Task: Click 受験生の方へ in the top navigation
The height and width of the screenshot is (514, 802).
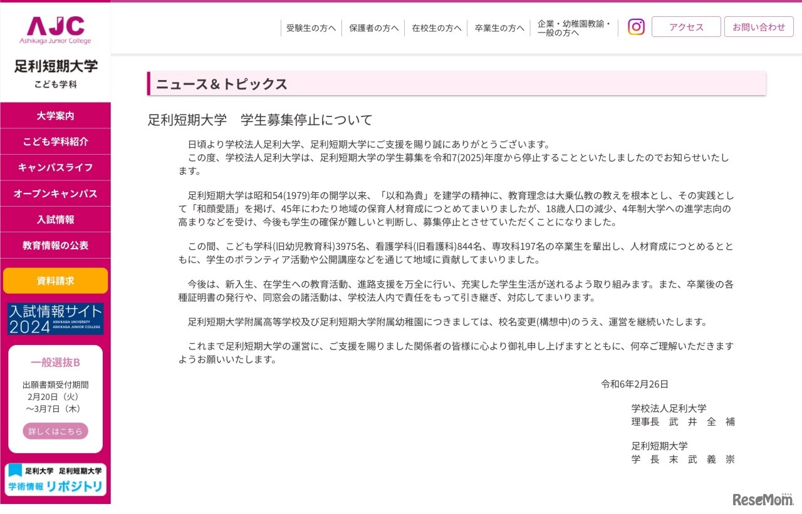Action: [311, 28]
